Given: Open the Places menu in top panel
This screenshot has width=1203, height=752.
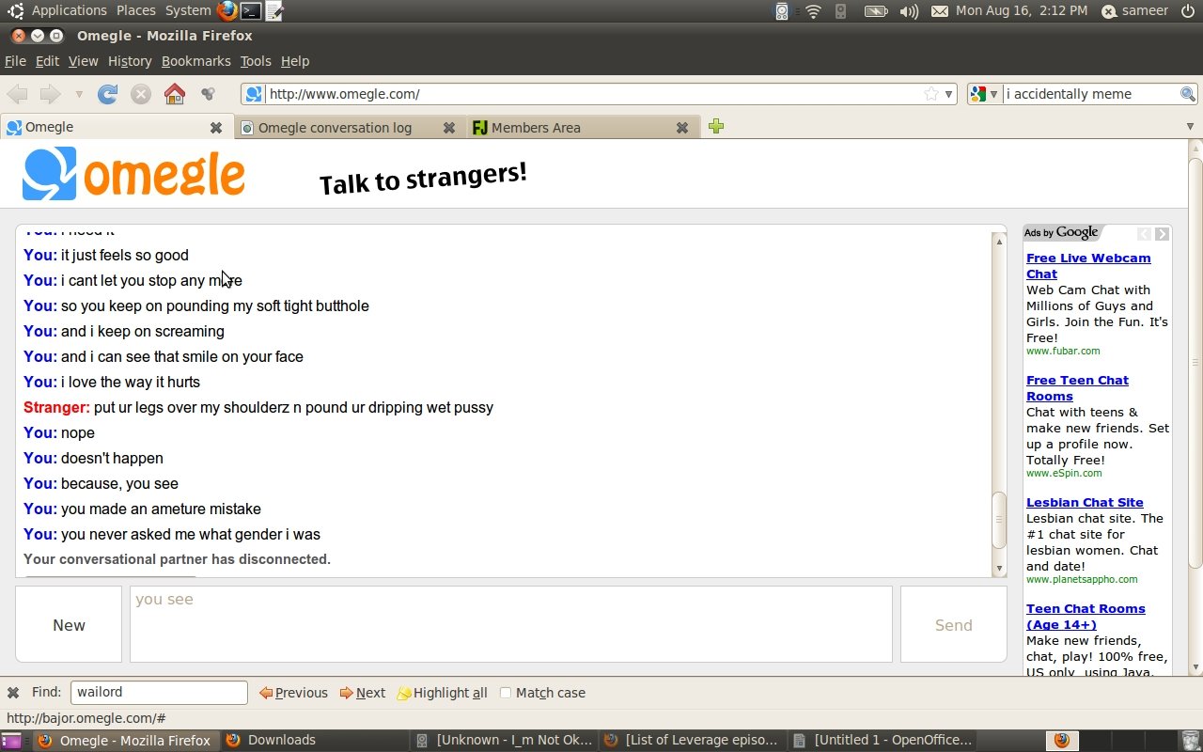Looking at the screenshot, I should click(136, 10).
